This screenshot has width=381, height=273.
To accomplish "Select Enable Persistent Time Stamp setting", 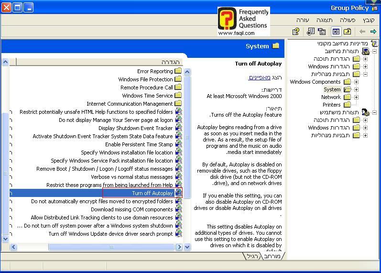I will [139, 144].
